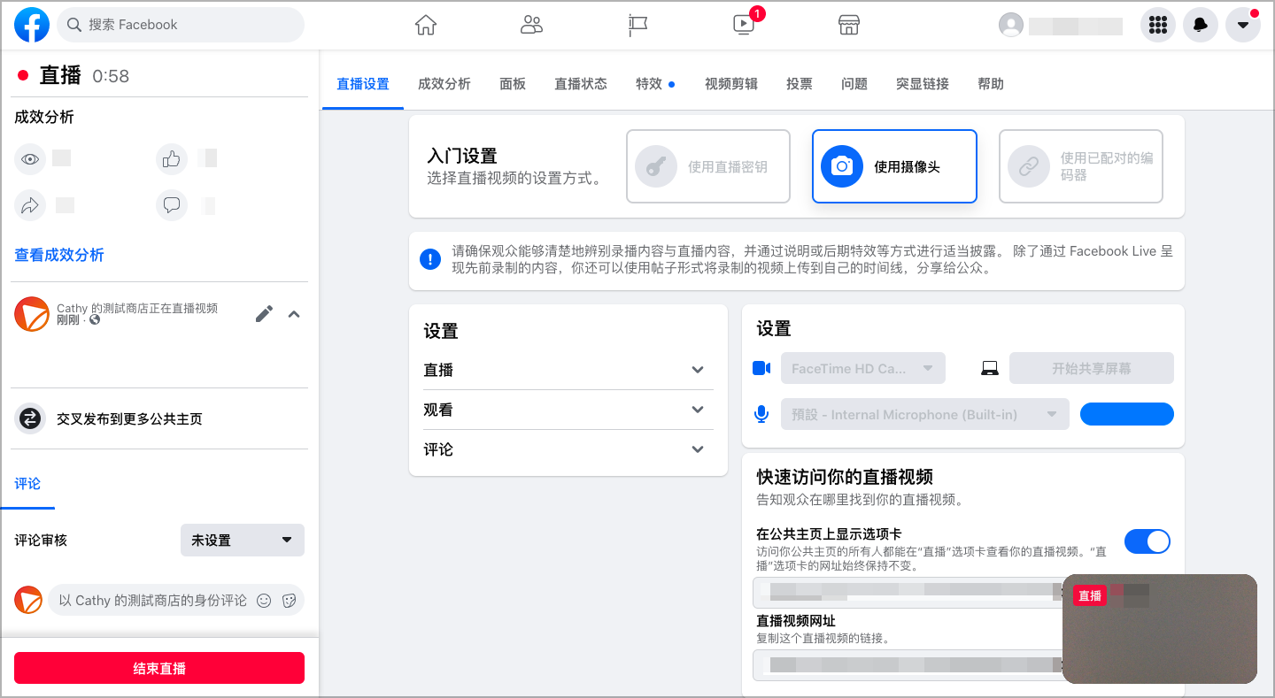
Task: Click the comment bubble icon in analytics
Action: tap(172, 206)
